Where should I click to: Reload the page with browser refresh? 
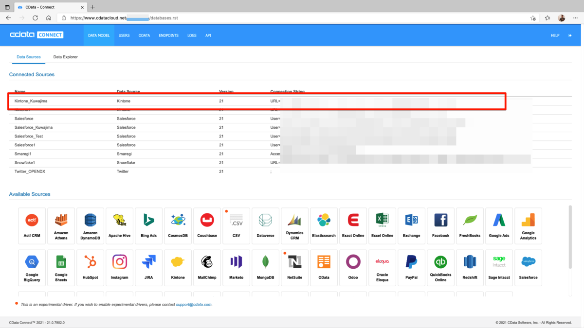[x=35, y=18]
